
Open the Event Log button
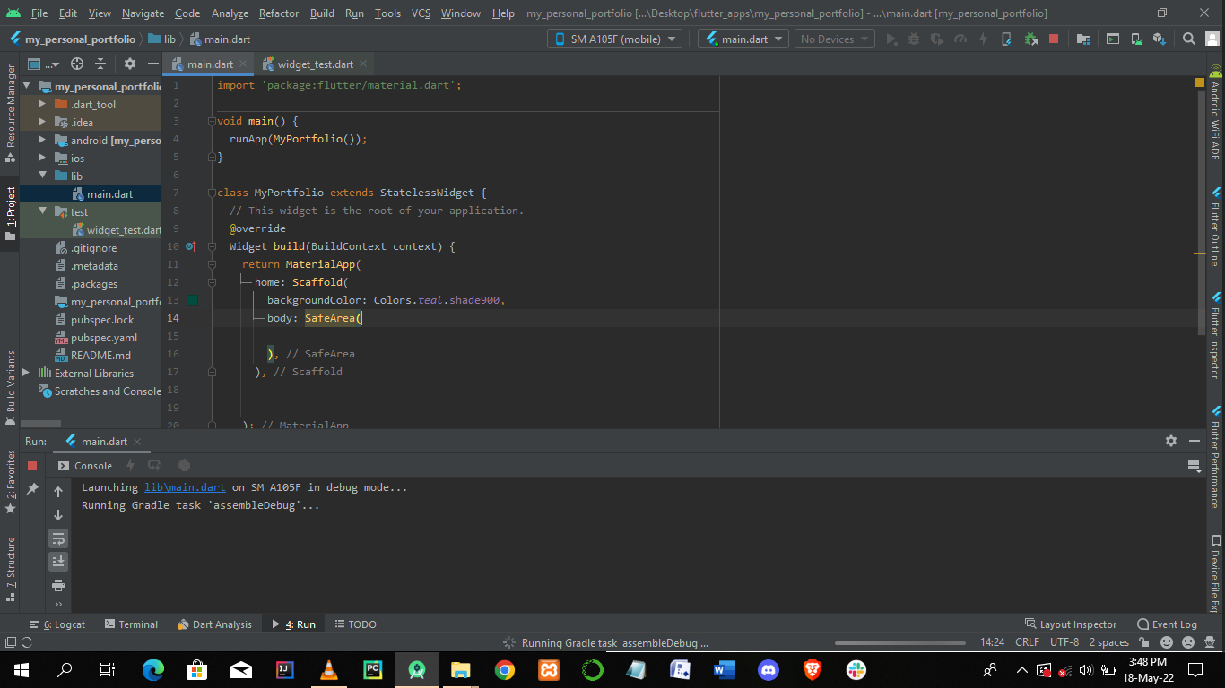[1167, 624]
